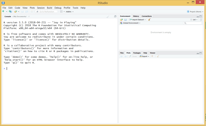The height and width of the screenshot is (126, 206).
Task: Open the Debug menu
Action: point(58,8)
